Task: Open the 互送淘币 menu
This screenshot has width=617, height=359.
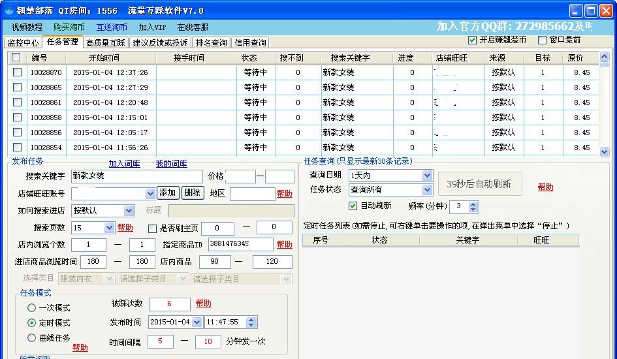Action: pyautogui.click(x=112, y=27)
